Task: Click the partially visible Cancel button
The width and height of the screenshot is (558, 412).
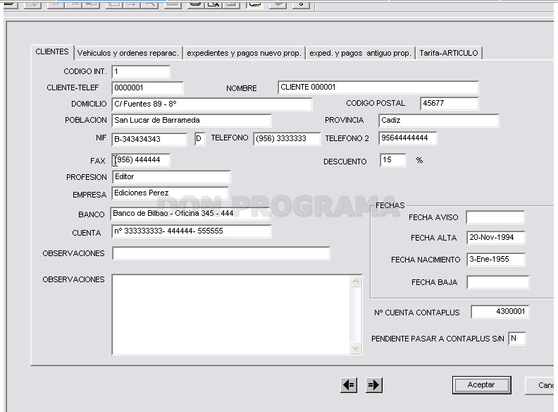Action: click(541, 385)
